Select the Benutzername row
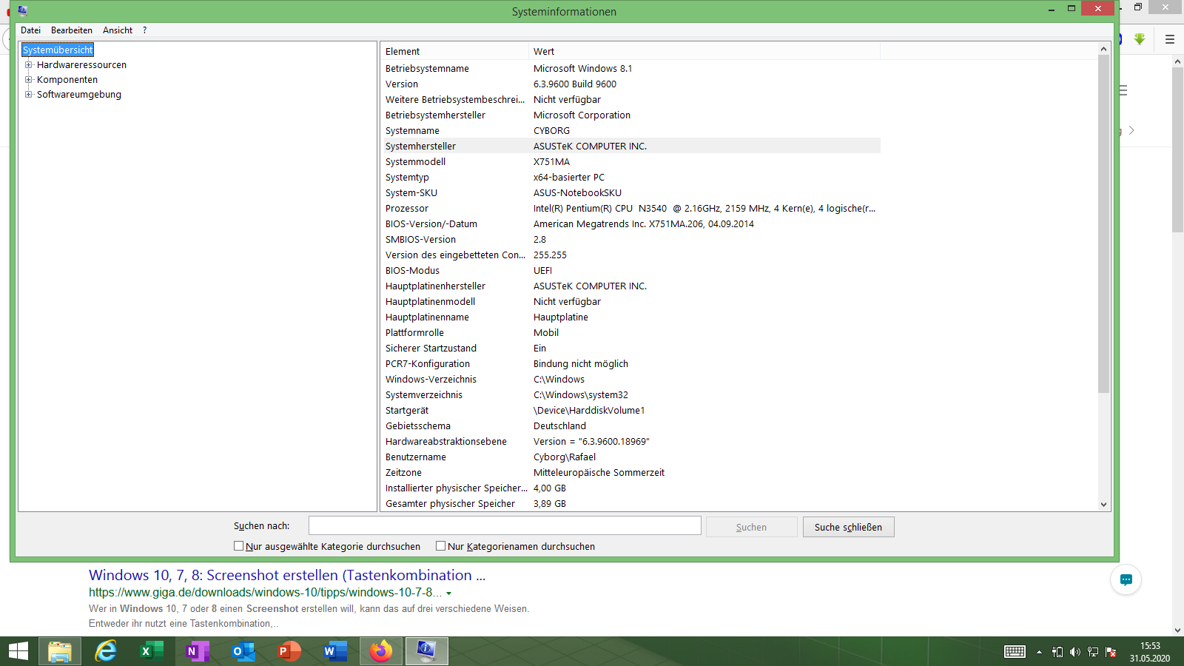The width and height of the screenshot is (1184, 666). click(x=630, y=457)
